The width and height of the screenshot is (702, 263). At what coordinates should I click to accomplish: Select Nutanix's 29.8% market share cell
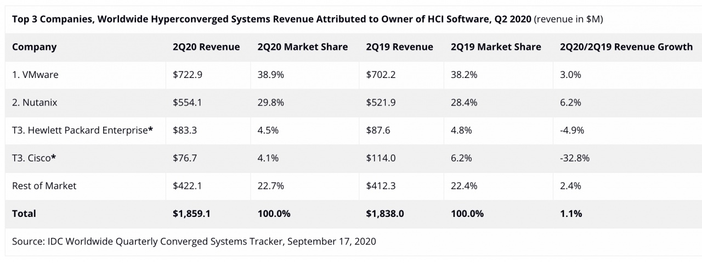(270, 103)
